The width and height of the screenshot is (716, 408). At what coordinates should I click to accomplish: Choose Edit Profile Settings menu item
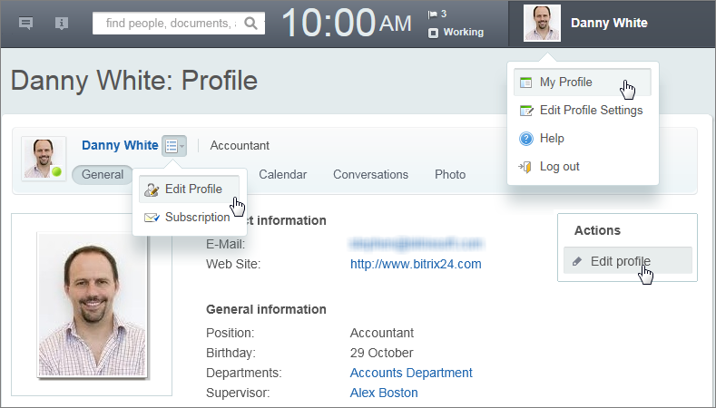tap(591, 111)
